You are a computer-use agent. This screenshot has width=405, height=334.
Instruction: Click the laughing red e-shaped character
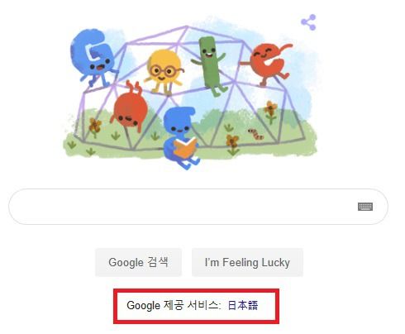click(x=268, y=64)
